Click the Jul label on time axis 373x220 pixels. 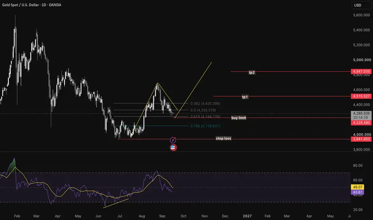(x=120, y=216)
